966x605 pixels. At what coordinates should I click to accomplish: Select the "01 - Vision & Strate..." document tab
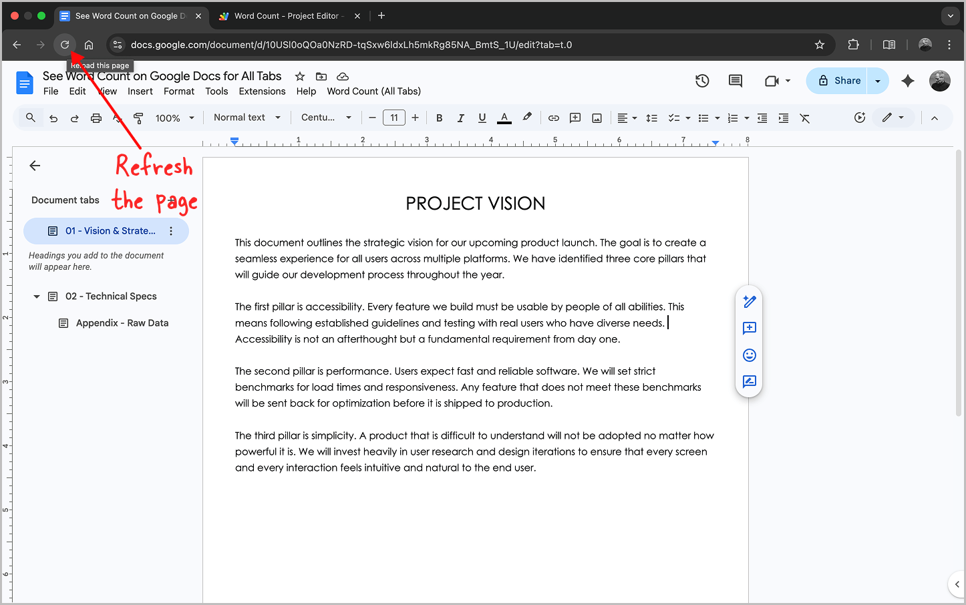106,230
